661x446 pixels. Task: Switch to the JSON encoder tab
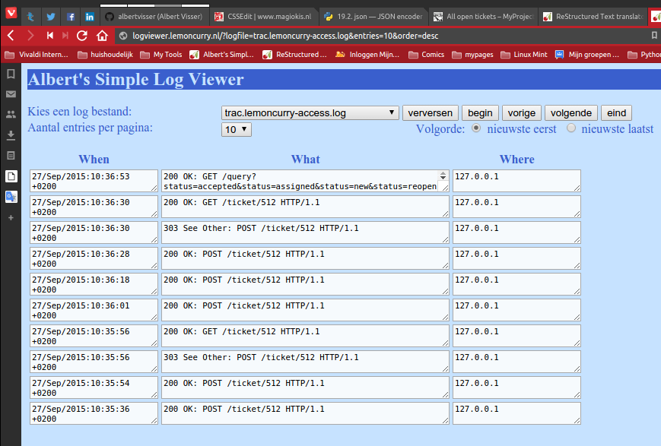coord(373,17)
